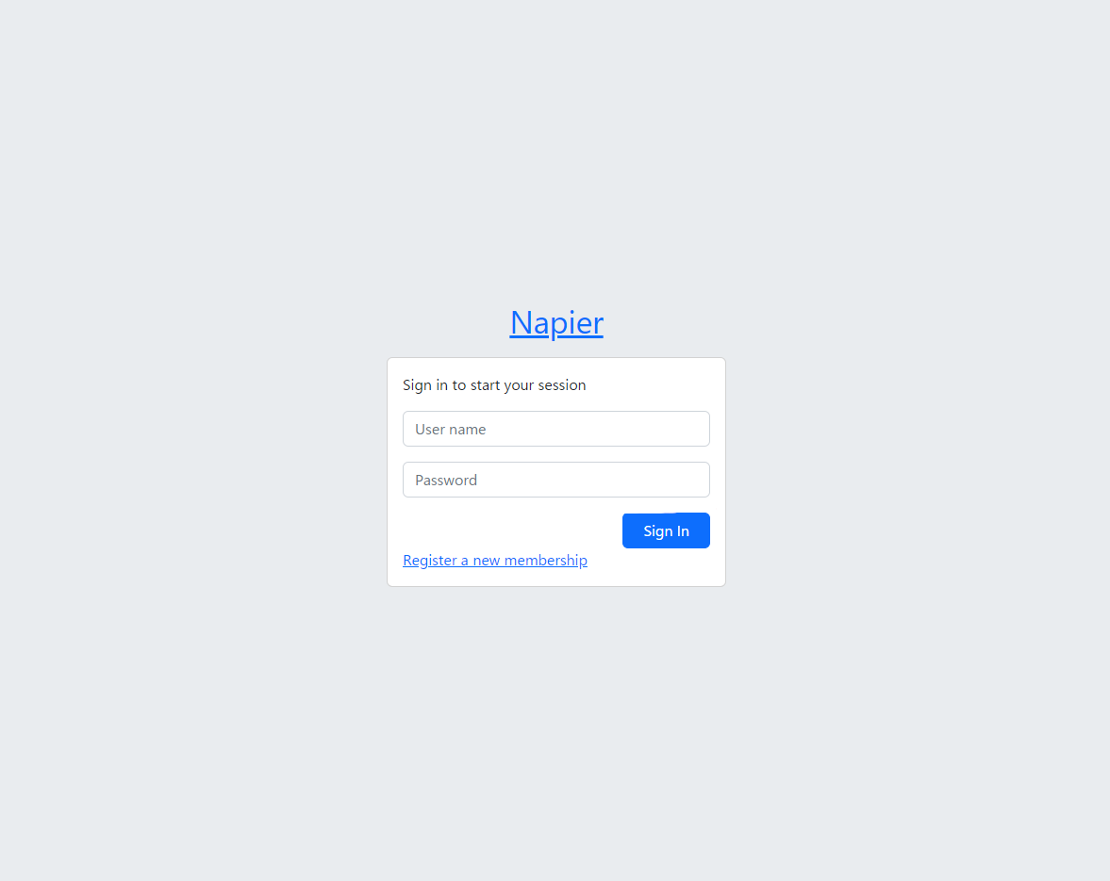
Task: Go to the Napier home page via the heading
Action: point(556,323)
